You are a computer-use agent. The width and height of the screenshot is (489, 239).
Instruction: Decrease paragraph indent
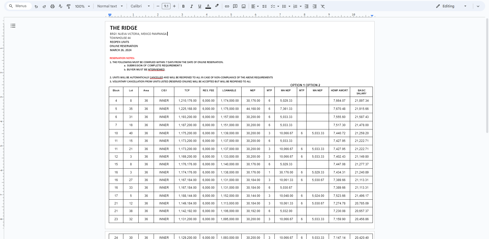[307, 6]
